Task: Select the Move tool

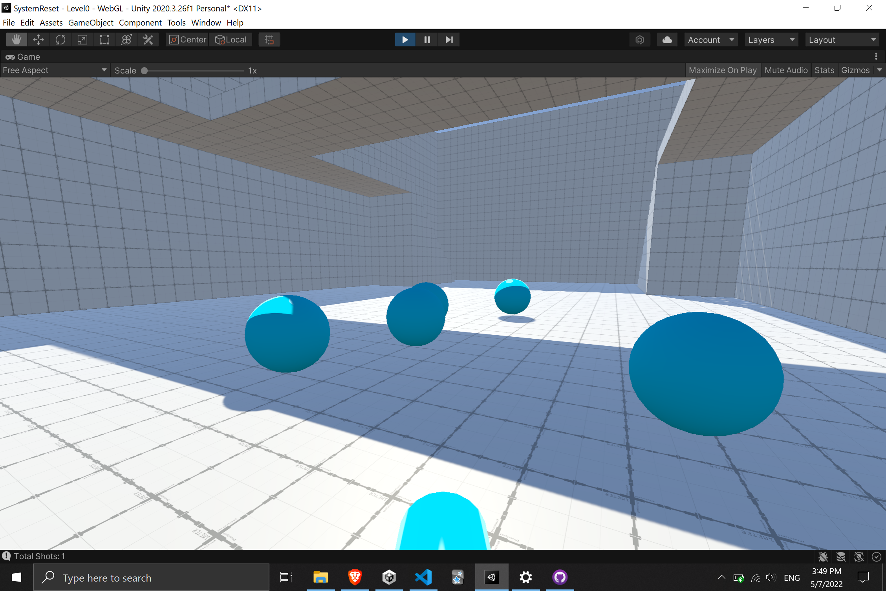Action: [38, 40]
